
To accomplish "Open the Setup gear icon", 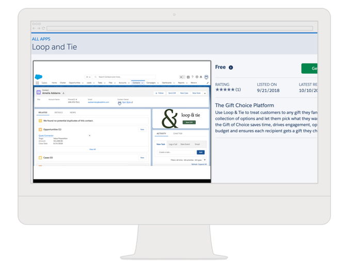I will click(x=197, y=77).
